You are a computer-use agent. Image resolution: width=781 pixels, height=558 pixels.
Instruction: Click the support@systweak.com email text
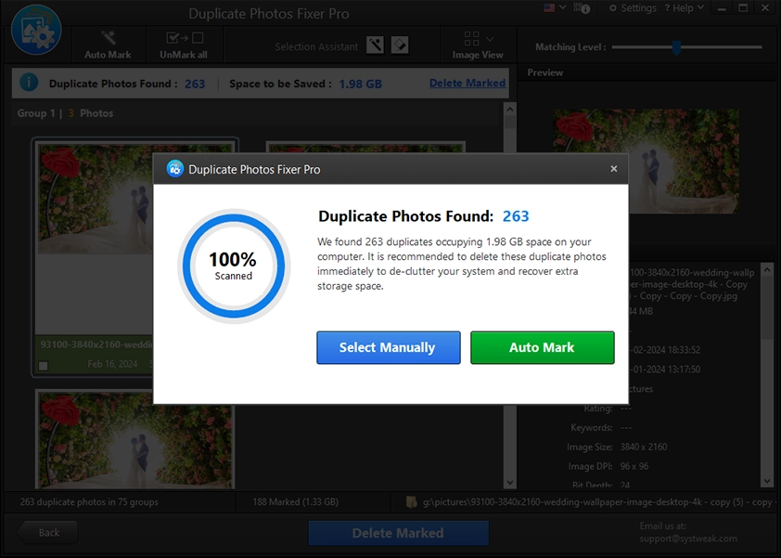click(688, 539)
